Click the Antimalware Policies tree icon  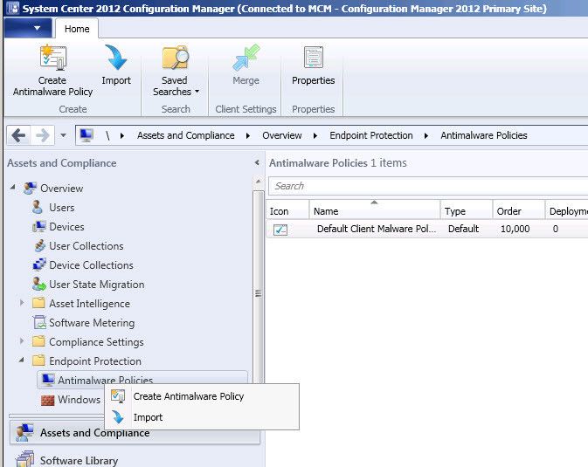48,380
